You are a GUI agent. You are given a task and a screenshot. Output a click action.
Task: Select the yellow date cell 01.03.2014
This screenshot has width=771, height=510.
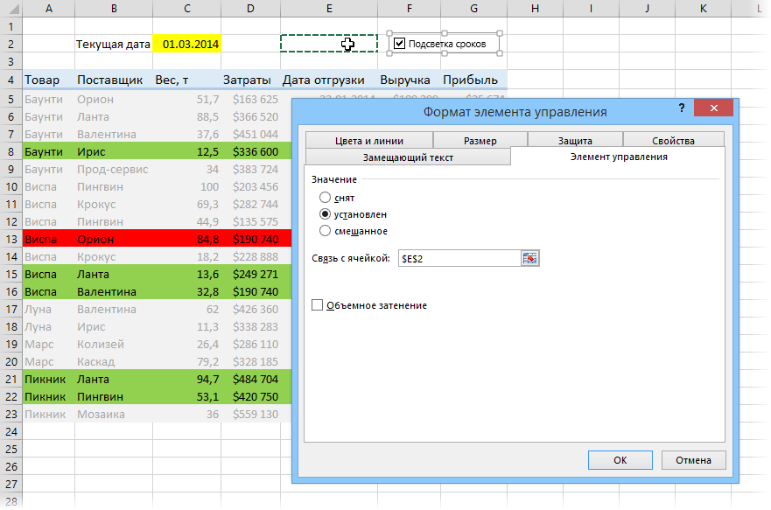tap(186, 44)
